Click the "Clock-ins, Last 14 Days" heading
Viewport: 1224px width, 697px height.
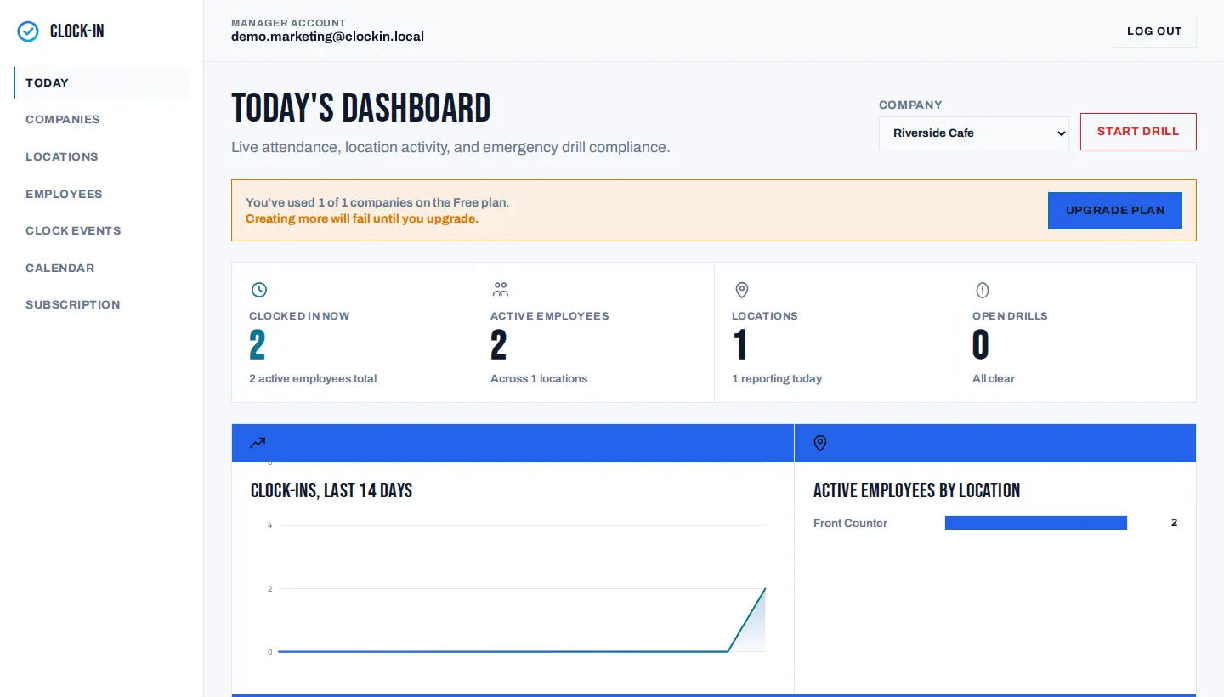point(331,490)
